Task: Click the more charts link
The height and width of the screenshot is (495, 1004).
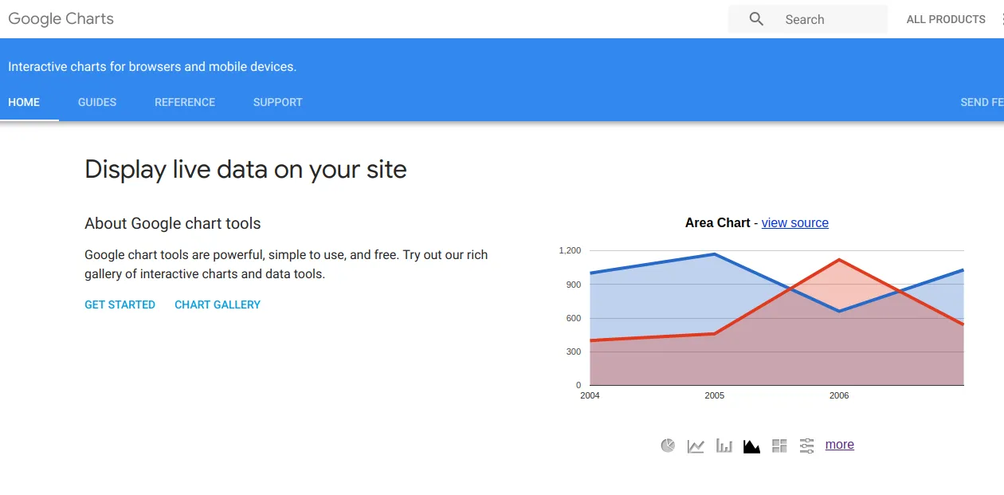Action: [x=839, y=444]
